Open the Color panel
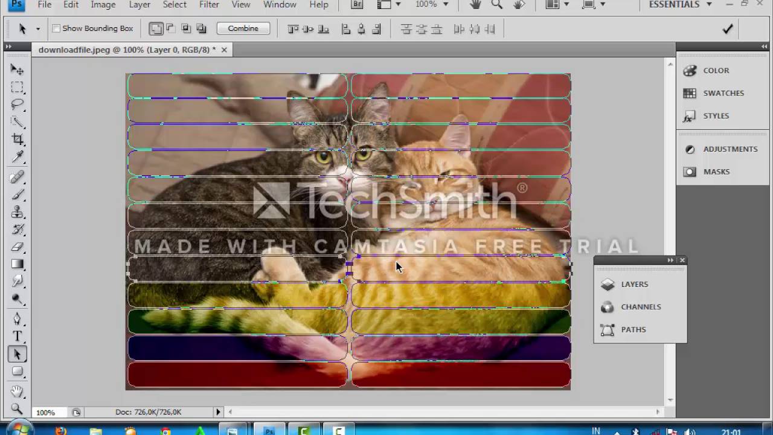Viewport: 773px width, 435px height. pos(716,71)
